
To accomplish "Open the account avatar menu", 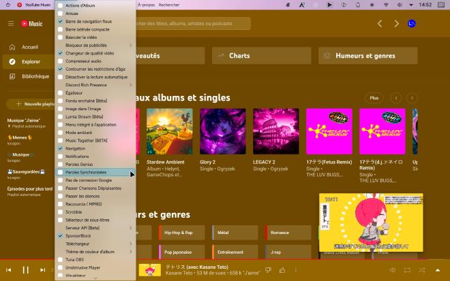I will (412, 24).
